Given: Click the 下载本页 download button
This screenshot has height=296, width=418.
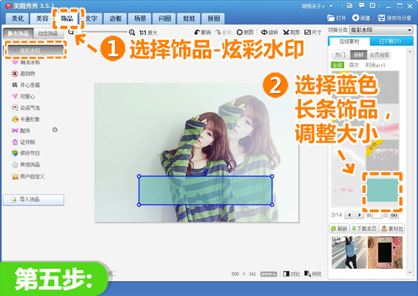Looking at the screenshot, I should (364, 228).
